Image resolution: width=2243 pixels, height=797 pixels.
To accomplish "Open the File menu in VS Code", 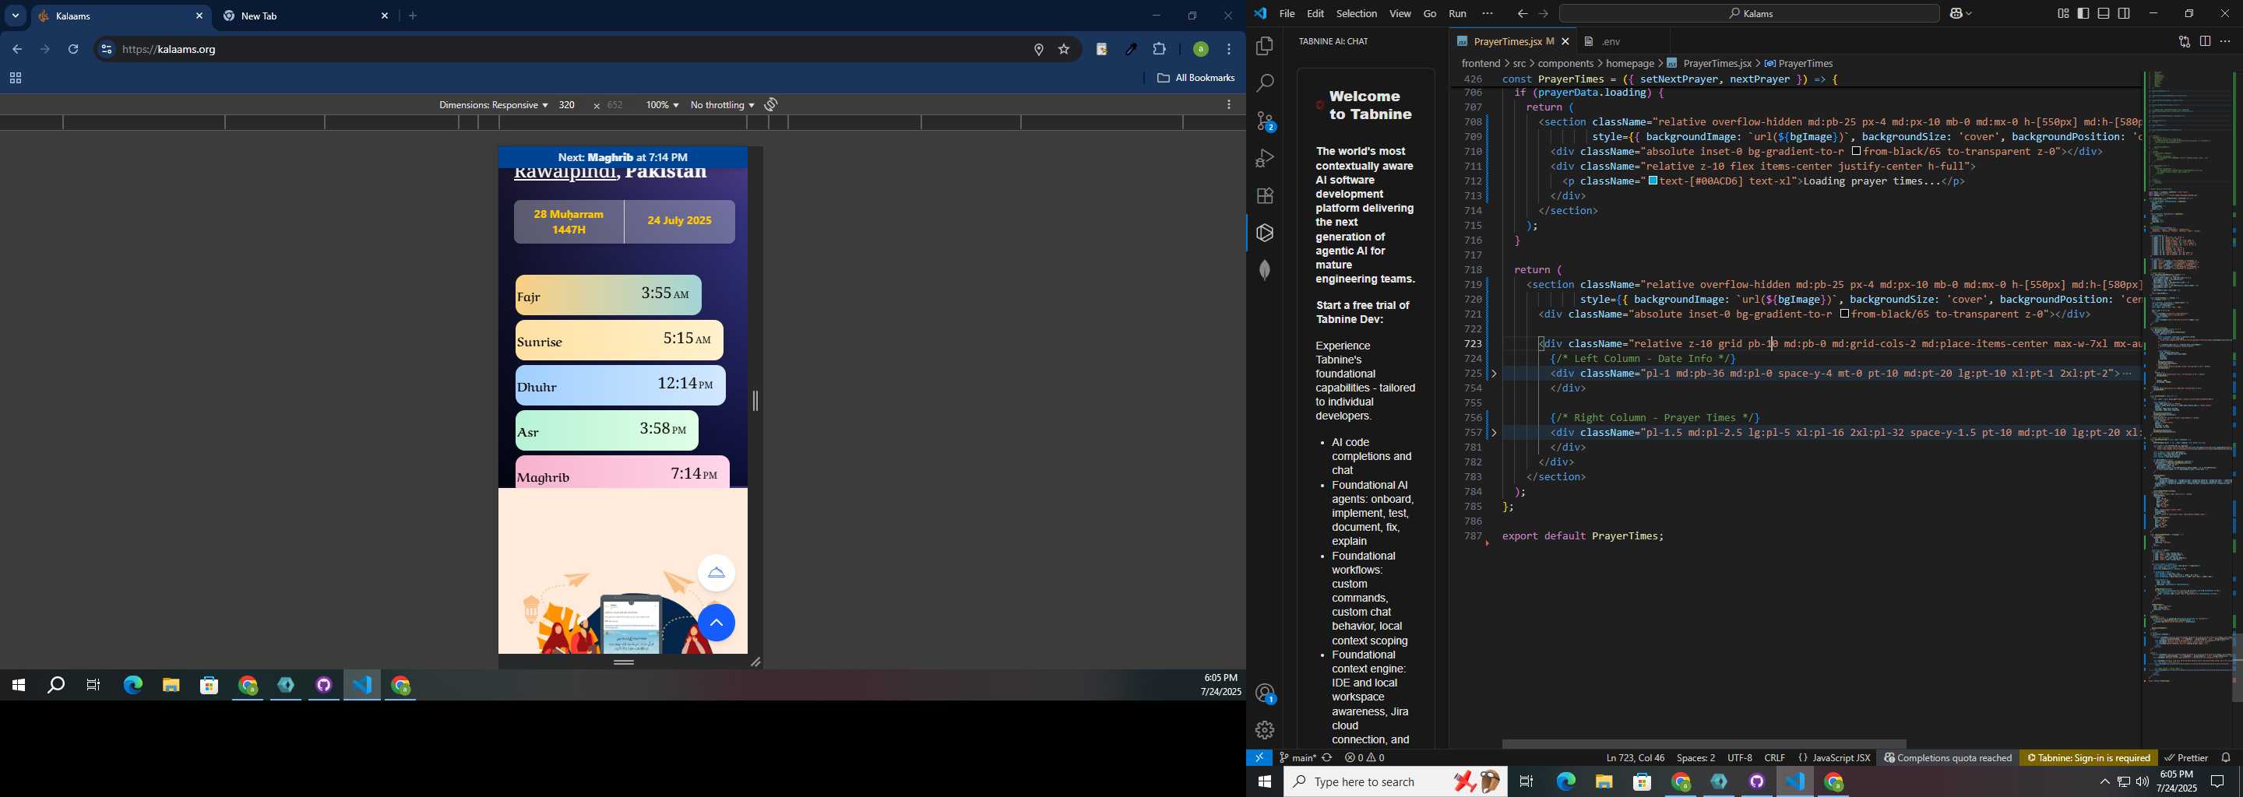I will pyautogui.click(x=1286, y=14).
